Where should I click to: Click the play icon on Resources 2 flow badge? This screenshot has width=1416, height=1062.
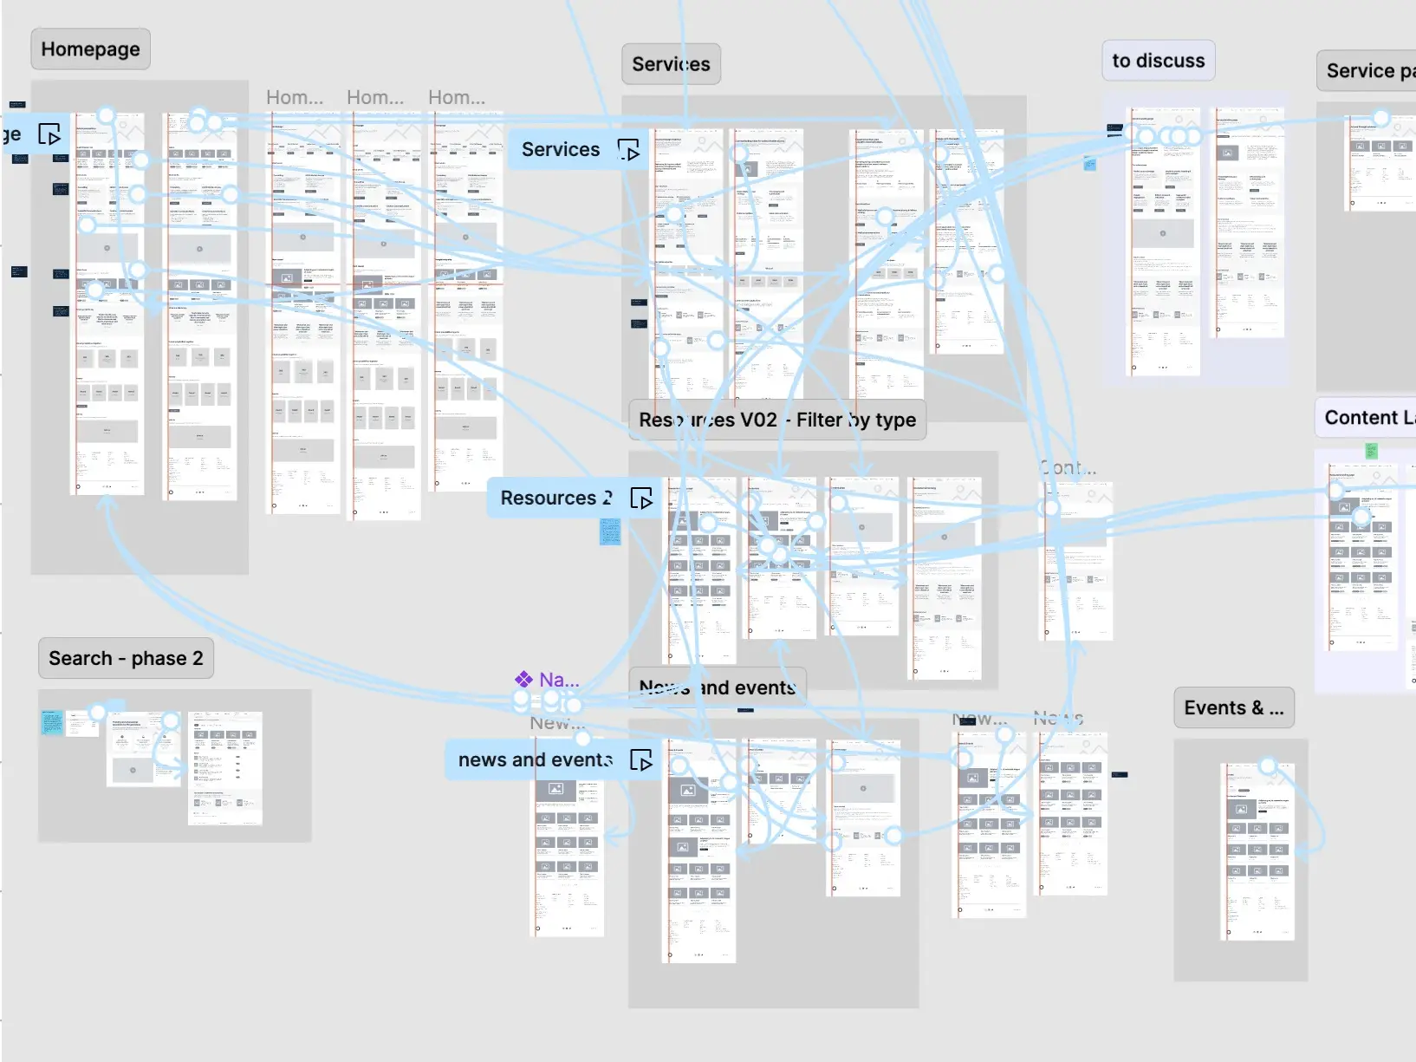click(641, 498)
